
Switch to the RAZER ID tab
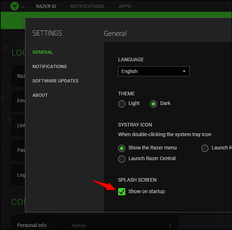pyautogui.click(x=46, y=6)
